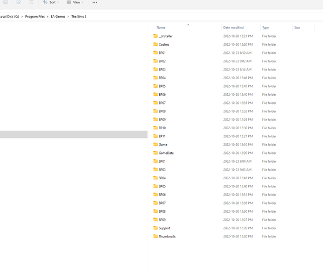Select the EP03 folder icon

point(156,69)
